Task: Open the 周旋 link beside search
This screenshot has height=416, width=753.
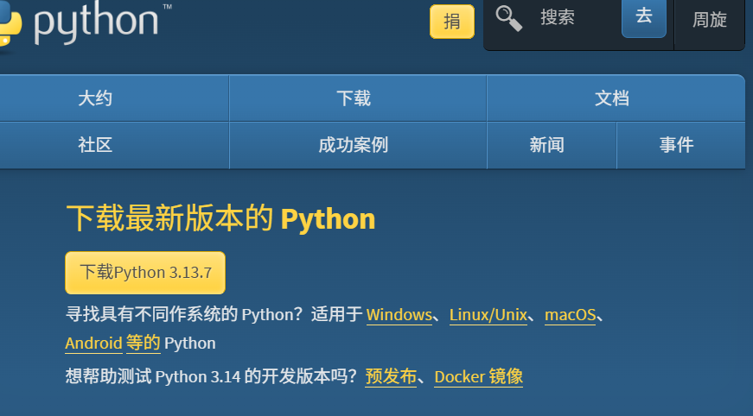Action: pyautogui.click(x=709, y=20)
